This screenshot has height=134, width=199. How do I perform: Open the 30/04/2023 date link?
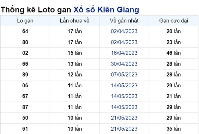[x=124, y=64]
